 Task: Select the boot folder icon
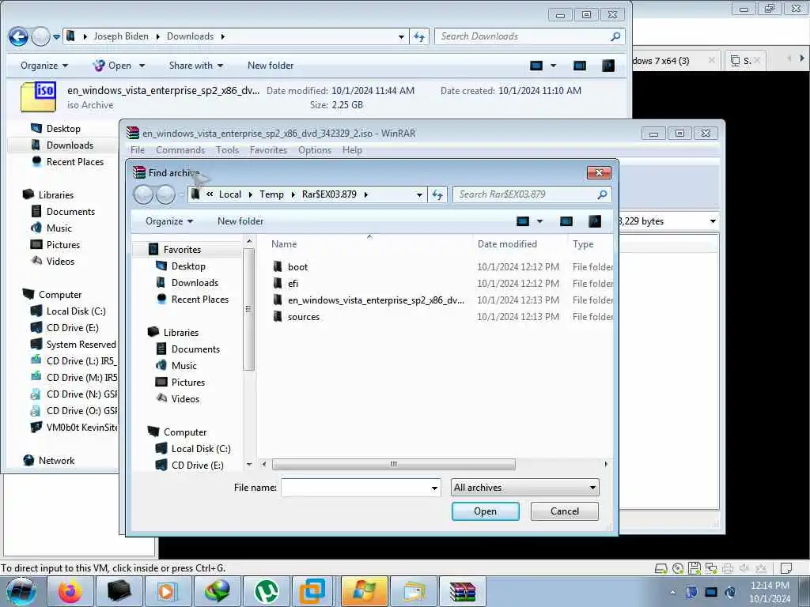pyautogui.click(x=278, y=267)
